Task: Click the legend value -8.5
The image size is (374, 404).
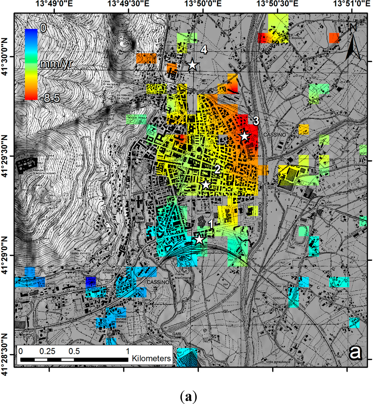Action: coord(50,98)
